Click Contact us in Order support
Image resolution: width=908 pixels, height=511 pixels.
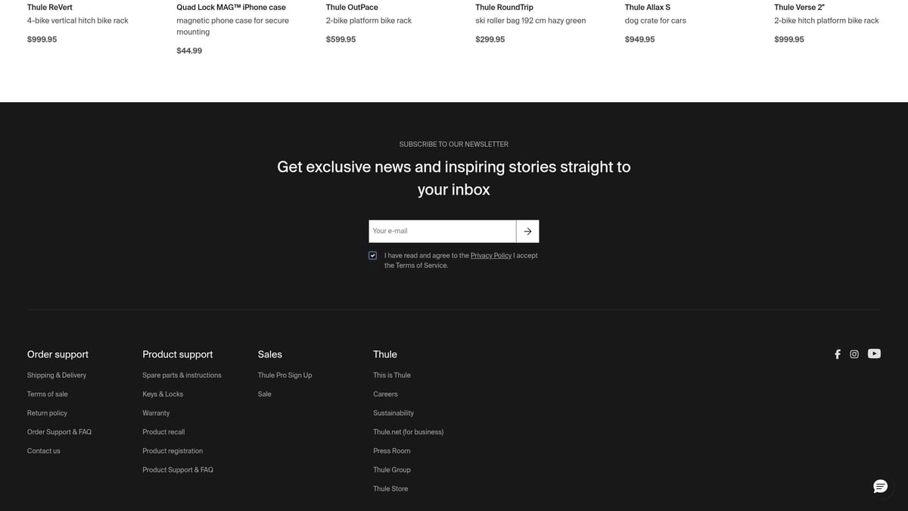click(x=44, y=451)
